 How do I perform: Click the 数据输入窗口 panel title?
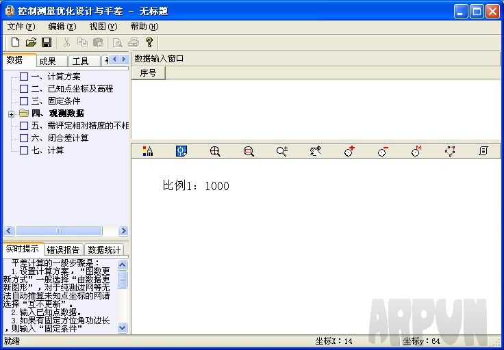159,59
